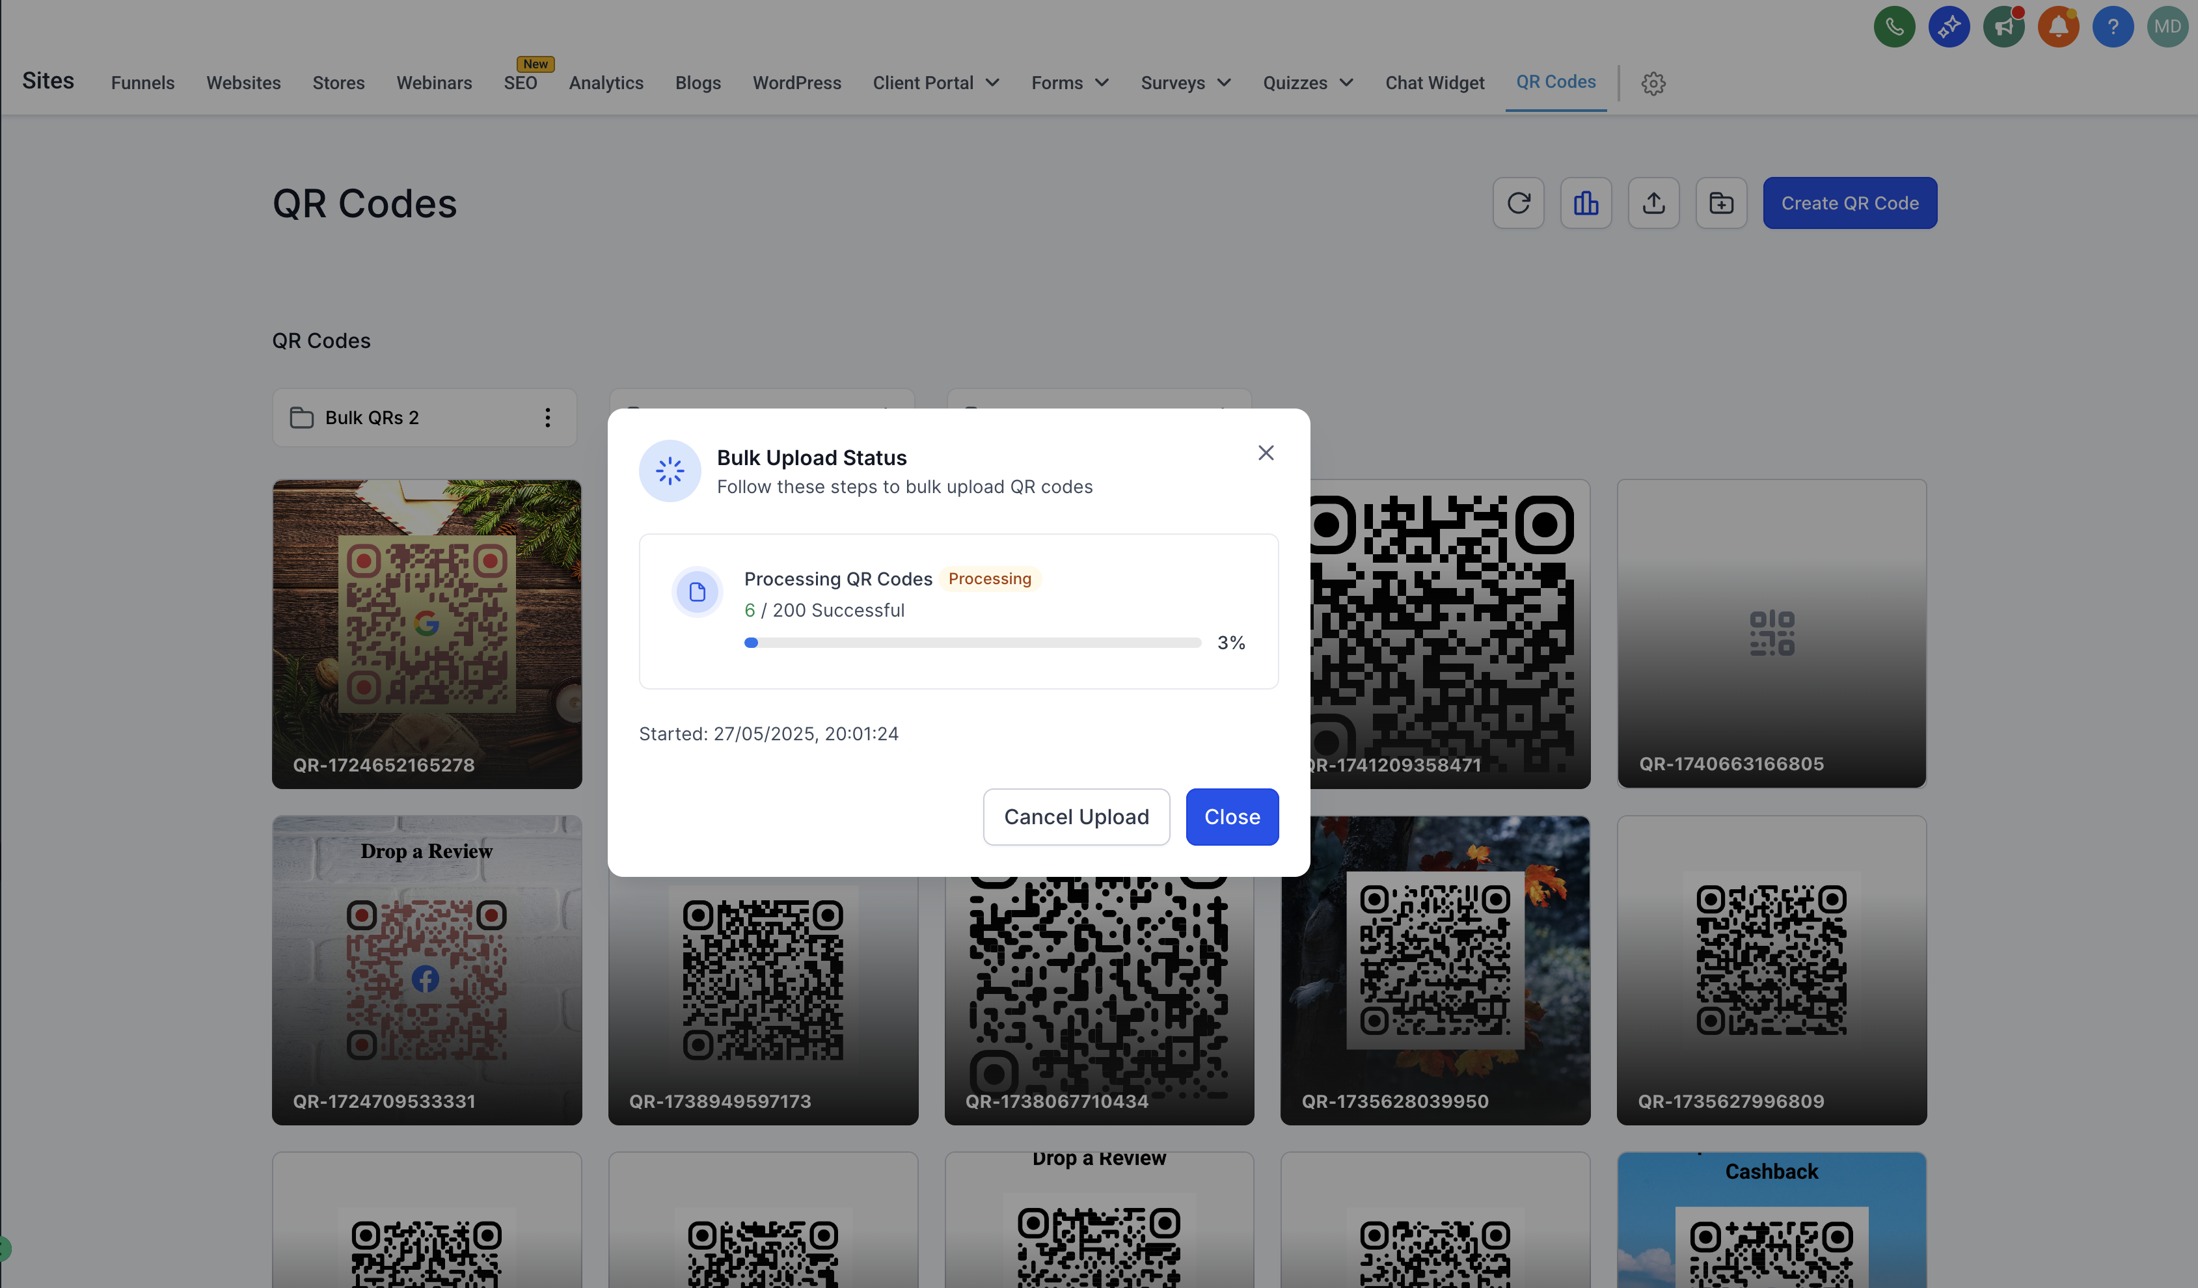Dismiss the Bulk Upload Status dialog with X
The height and width of the screenshot is (1288, 2198).
pyautogui.click(x=1266, y=453)
